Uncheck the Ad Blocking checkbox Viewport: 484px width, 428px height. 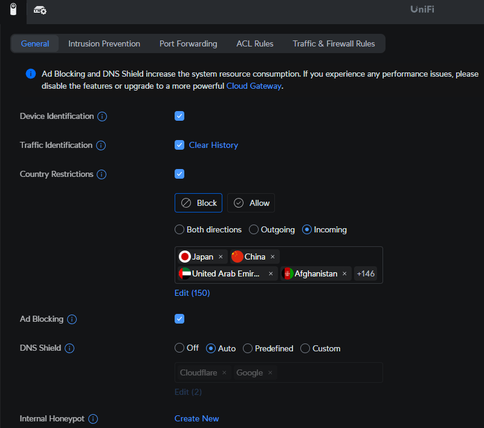[x=179, y=319]
